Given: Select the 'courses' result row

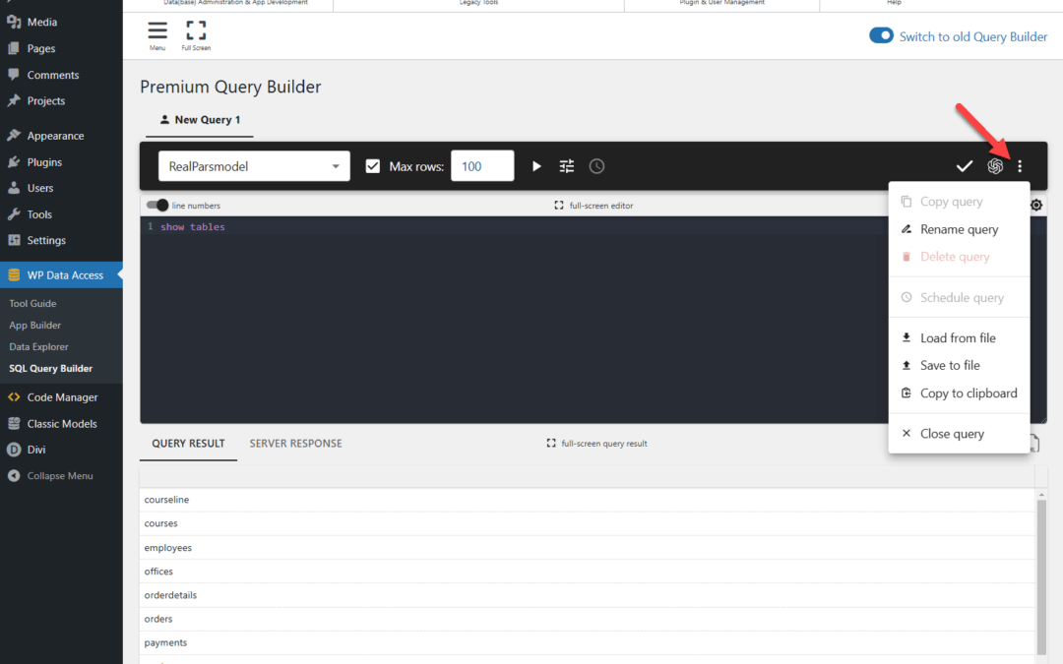Looking at the screenshot, I should coord(587,523).
